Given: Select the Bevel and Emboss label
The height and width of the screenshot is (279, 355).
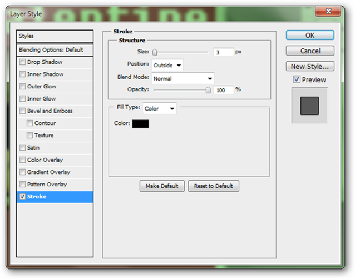Looking at the screenshot, I should 50,111.
